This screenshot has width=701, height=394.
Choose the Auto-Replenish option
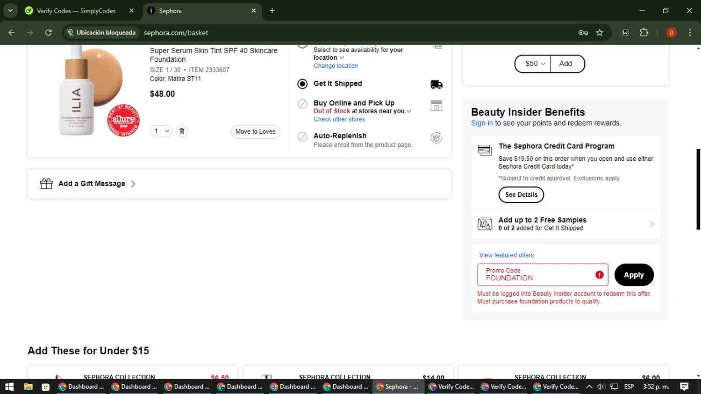click(302, 136)
